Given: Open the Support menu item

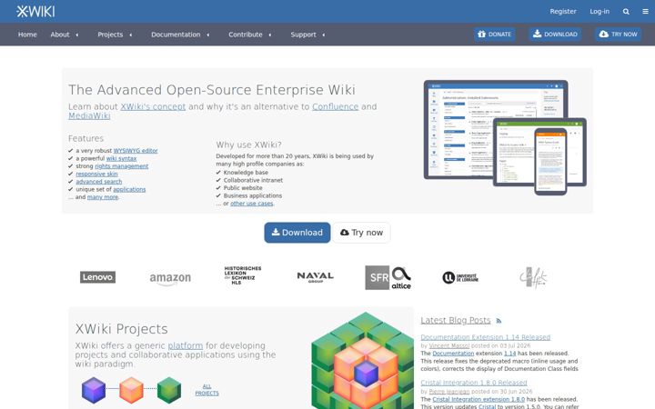Looking at the screenshot, I should (x=303, y=35).
